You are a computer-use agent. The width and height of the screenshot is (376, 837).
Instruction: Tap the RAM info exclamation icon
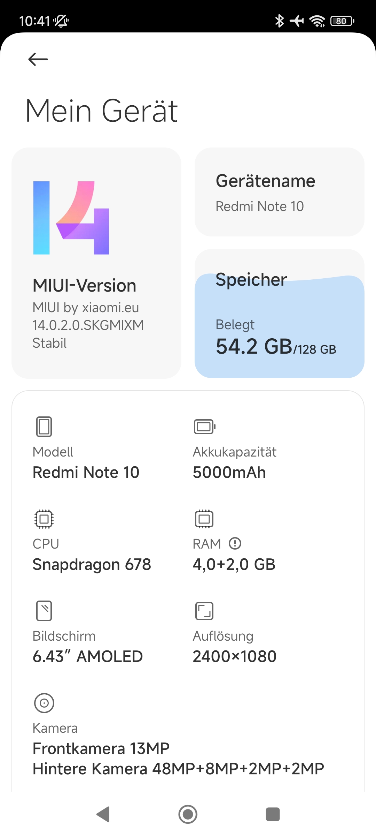tap(235, 543)
